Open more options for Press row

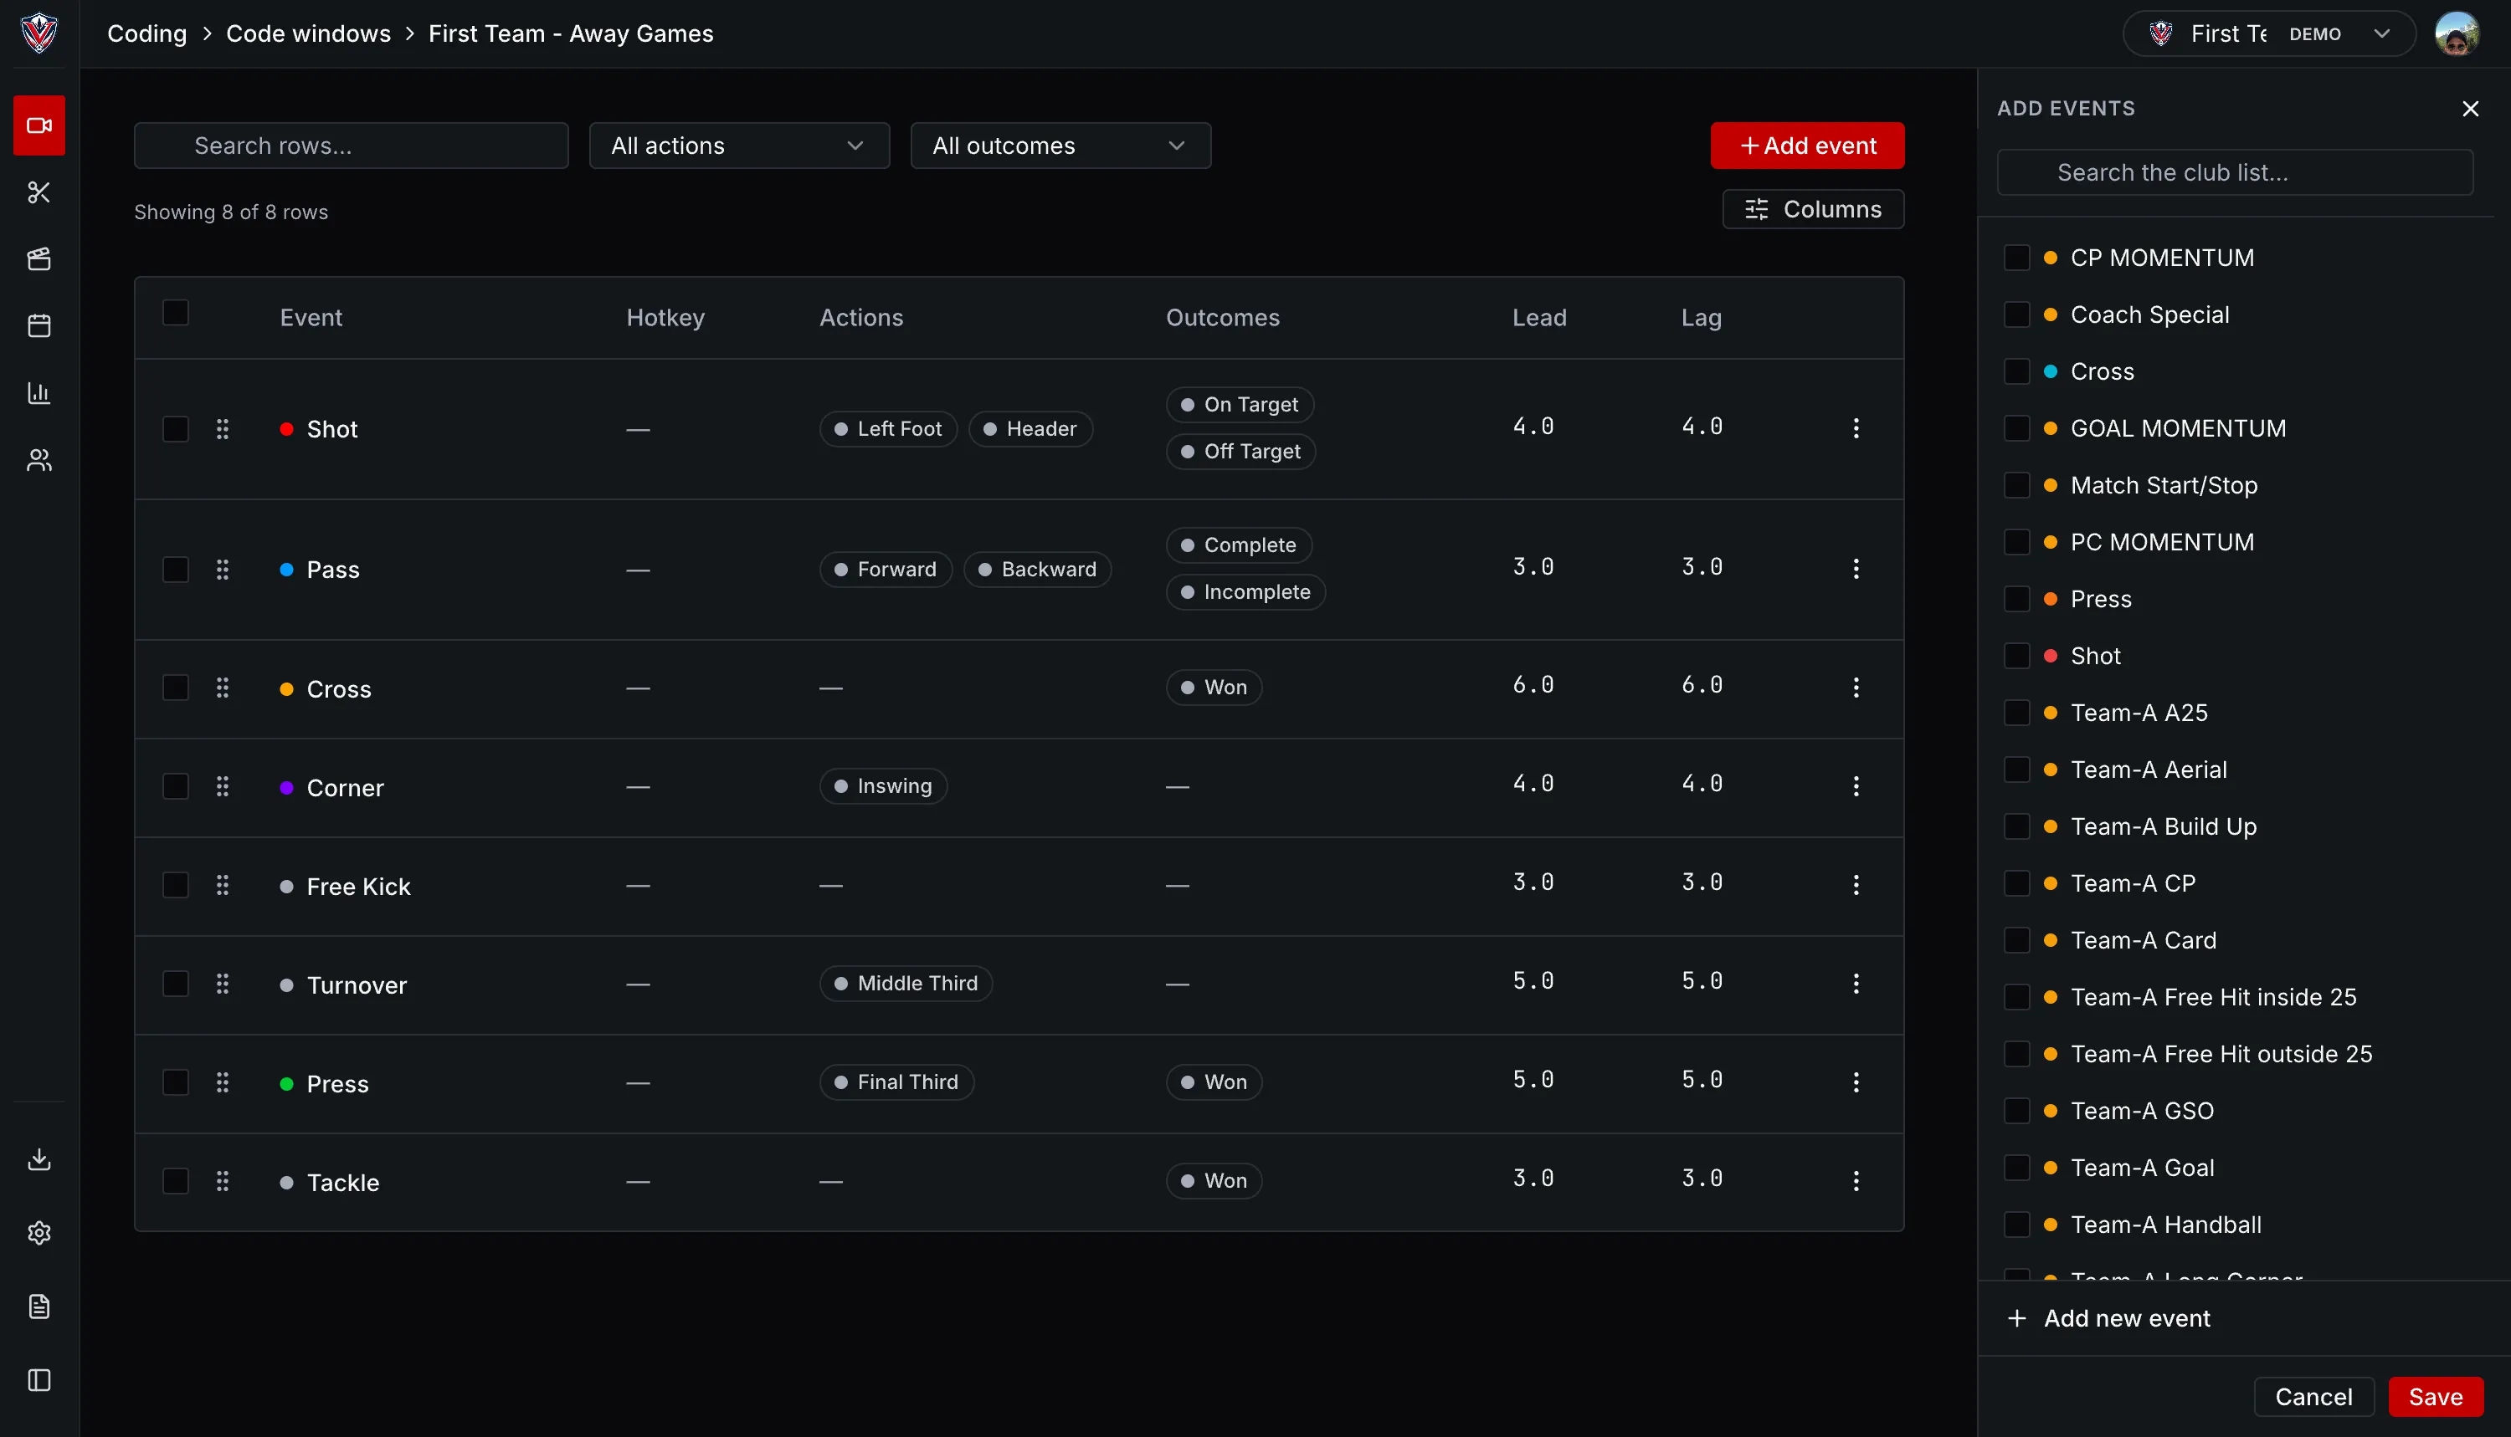1856,1082
